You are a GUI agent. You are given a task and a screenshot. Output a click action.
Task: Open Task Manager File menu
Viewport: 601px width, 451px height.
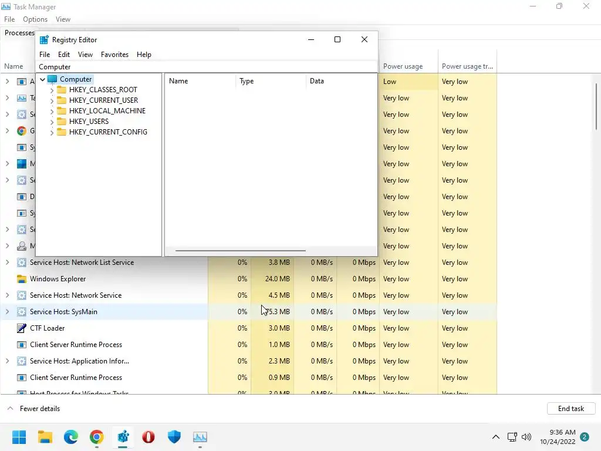[x=9, y=19]
